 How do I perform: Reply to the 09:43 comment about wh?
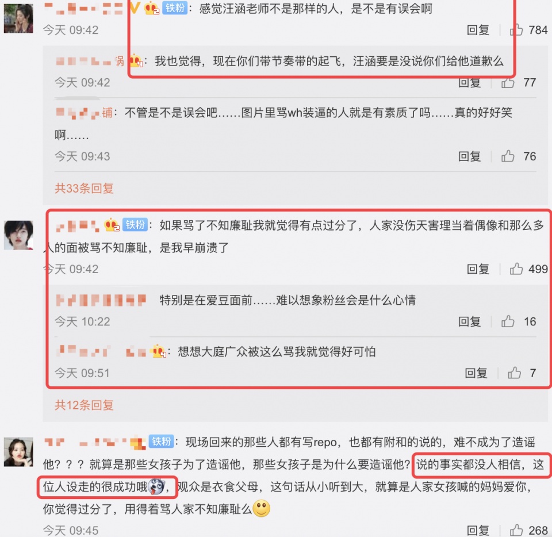[x=470, y=156]
